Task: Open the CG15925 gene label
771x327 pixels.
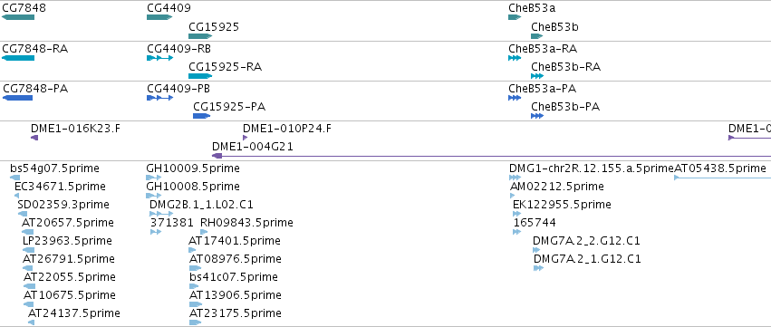Action: tap(214, 26)
